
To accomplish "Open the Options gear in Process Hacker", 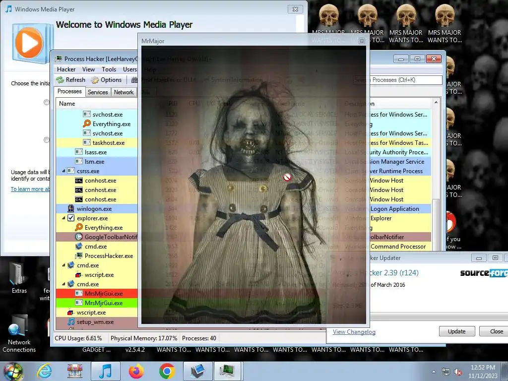I will coord(95,80).
